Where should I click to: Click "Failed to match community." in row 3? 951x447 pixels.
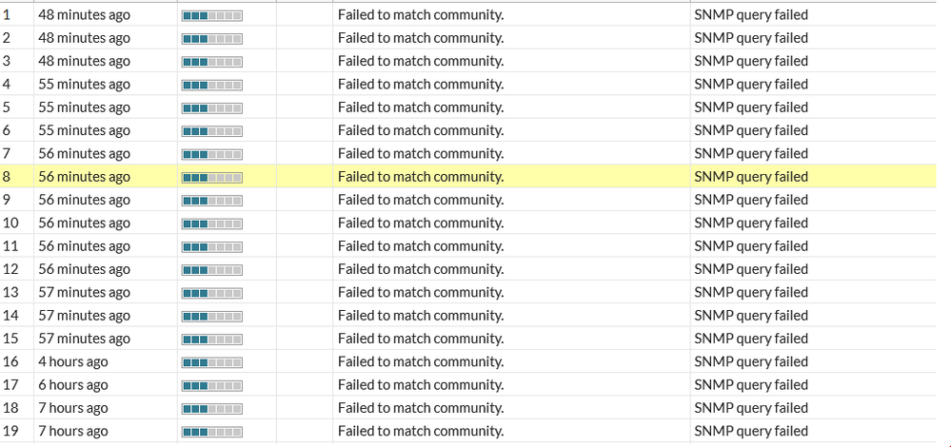(x=421, y=61)
